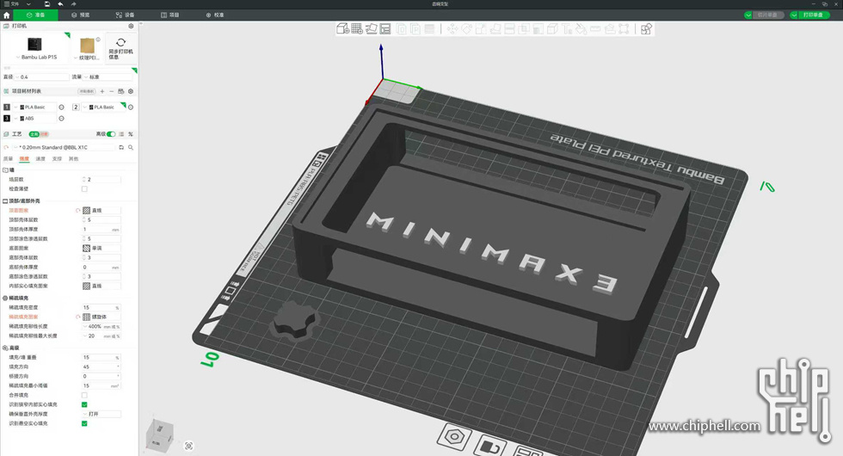
Task: Click the plus icon to add a filament
Action: point(102,91)
